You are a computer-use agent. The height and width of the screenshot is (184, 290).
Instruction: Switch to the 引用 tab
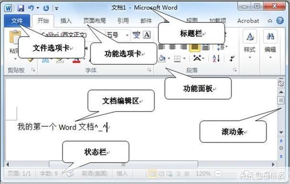[123, 20]
